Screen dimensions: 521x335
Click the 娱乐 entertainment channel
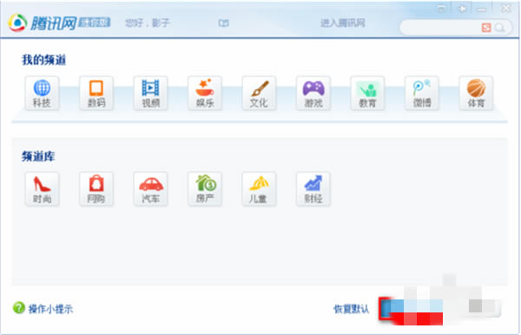(205, 93)
